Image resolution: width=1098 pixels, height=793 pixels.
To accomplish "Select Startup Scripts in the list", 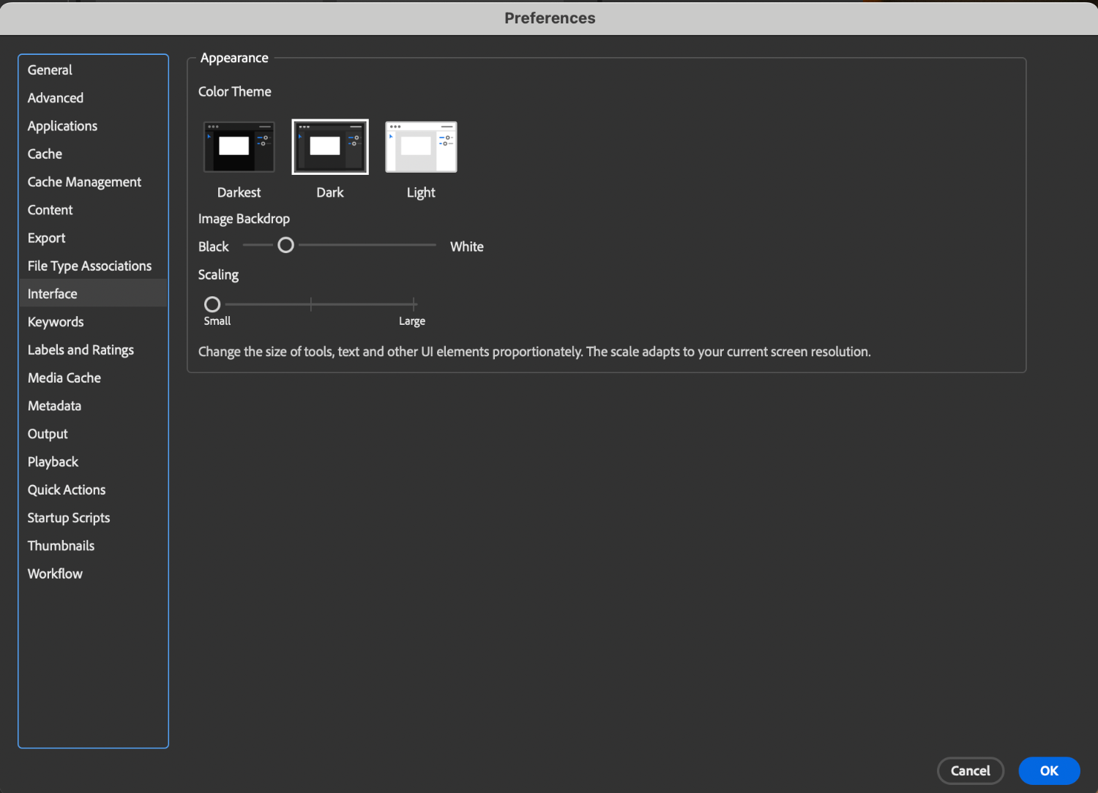I will pos(69,518).
